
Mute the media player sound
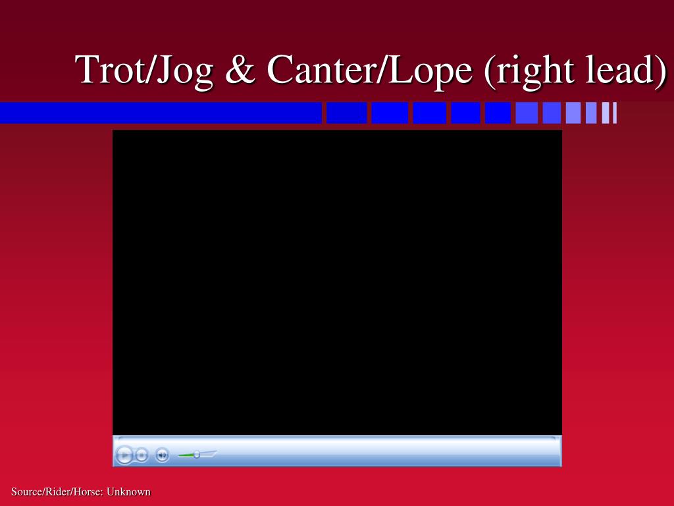162,455
